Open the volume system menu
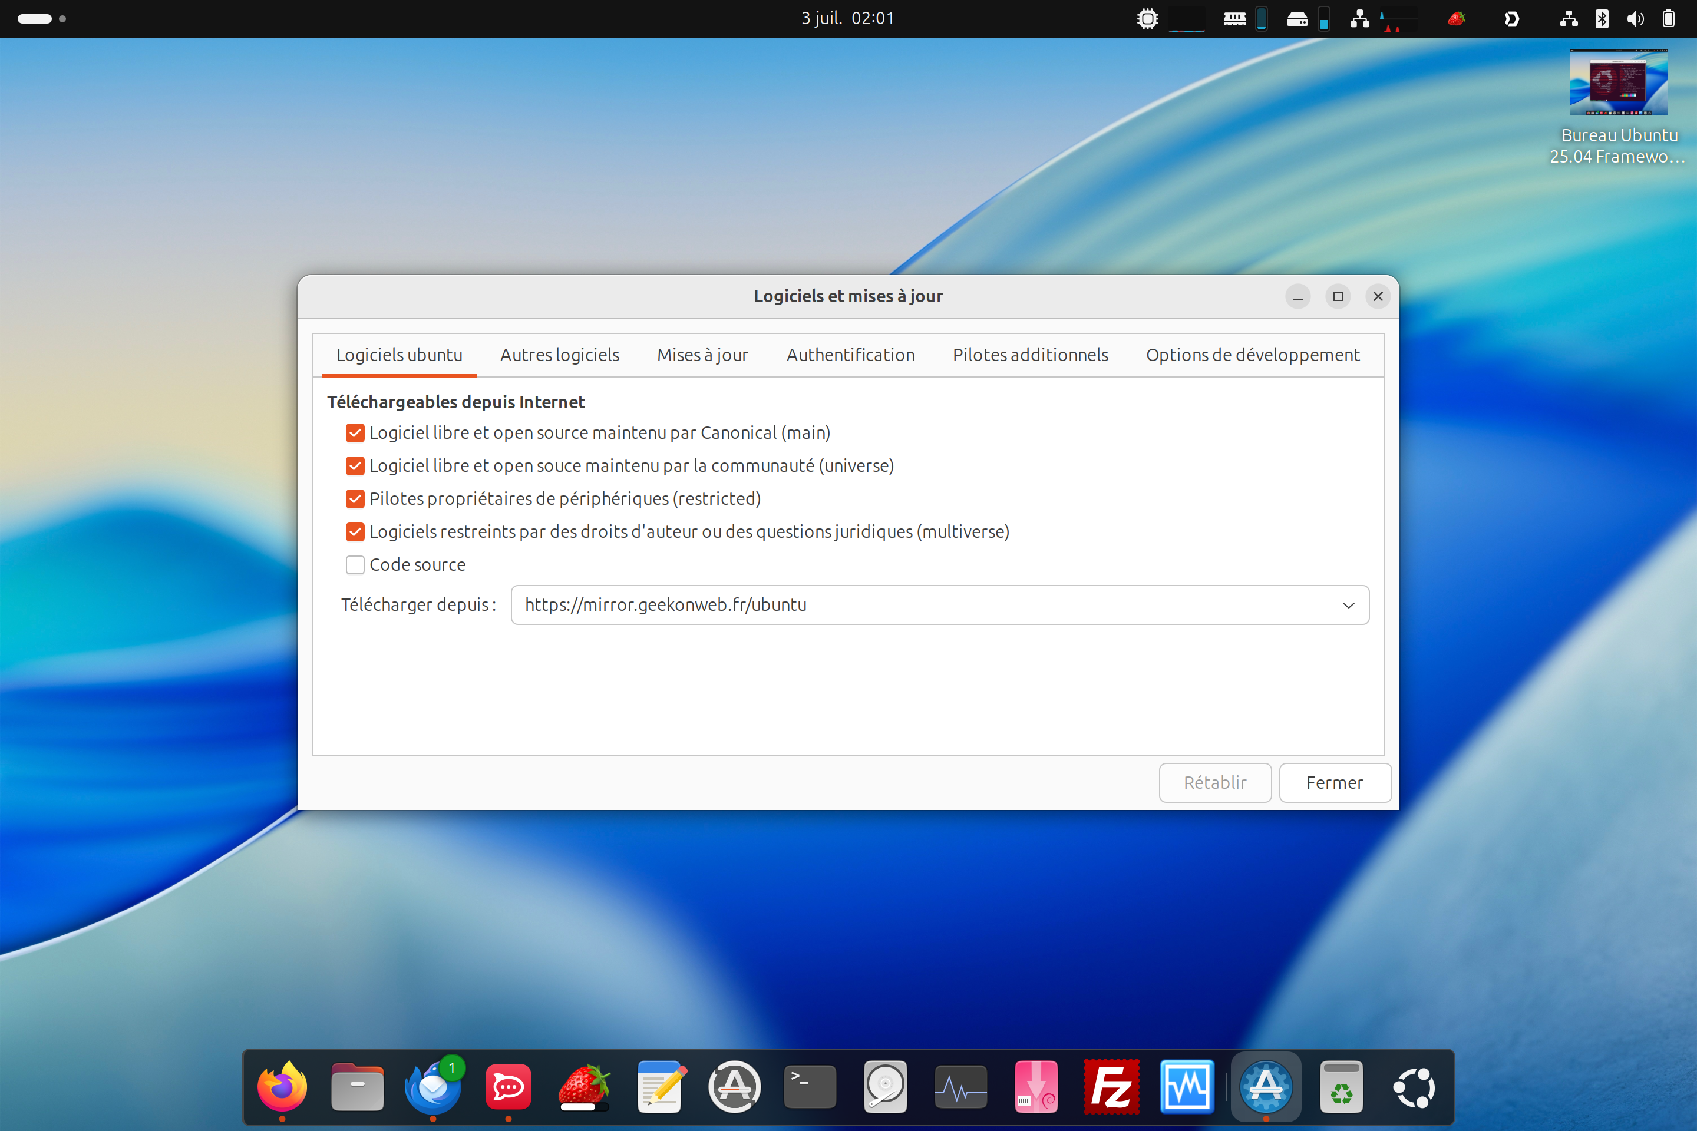 (1635, 19)
